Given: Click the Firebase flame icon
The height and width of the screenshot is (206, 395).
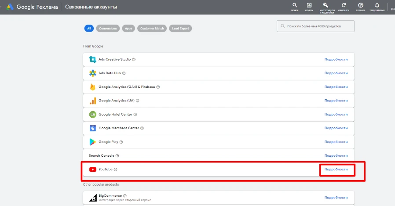Looking at the screenshot, I should (x=93, y=87).
